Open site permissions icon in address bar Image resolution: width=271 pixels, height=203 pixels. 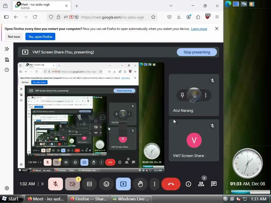point(66,17)
